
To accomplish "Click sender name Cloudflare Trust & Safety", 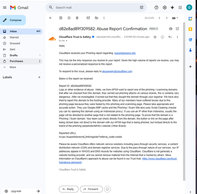I will coord(75,37).
